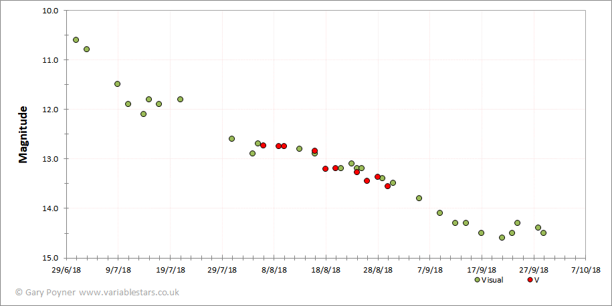This screenshot has width=612, height=306.
Task: Select the 19/7/18 date label
Action: [x=170, y=270]
